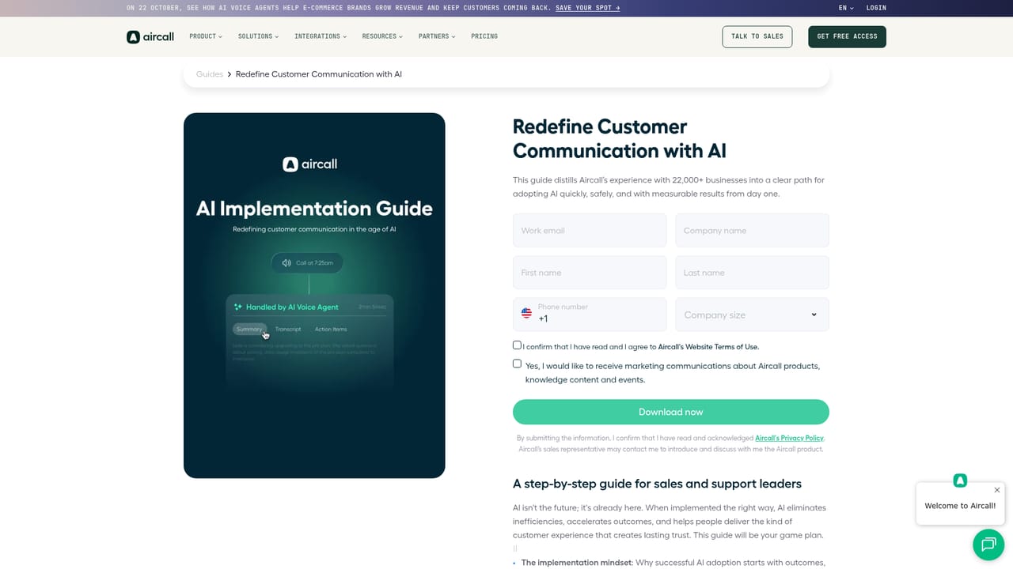The image size is (1013, 569).
Task: Click the speaker icon in guide cover
Action: coord(286,262)
